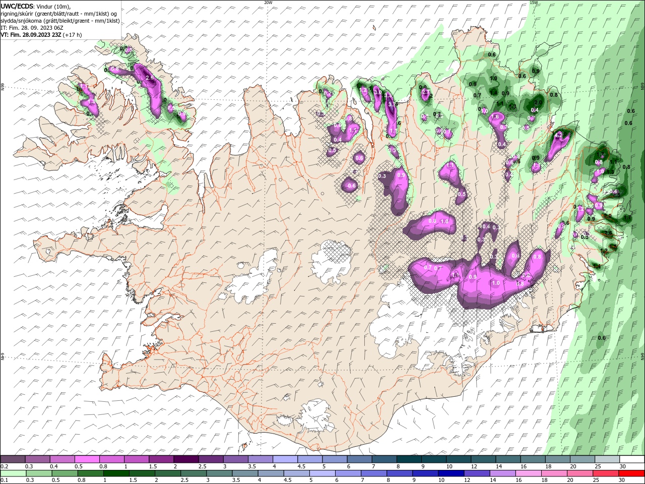645x484 pixels.
Task: Click the navy blue swatch labeled 10 in lower row
Action: [x=450, y=473]
